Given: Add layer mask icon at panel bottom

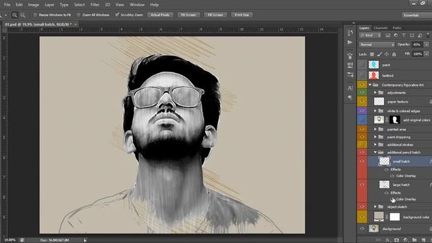Looking at the screenshot, I should pyautogui.click(x=396, y=240).
